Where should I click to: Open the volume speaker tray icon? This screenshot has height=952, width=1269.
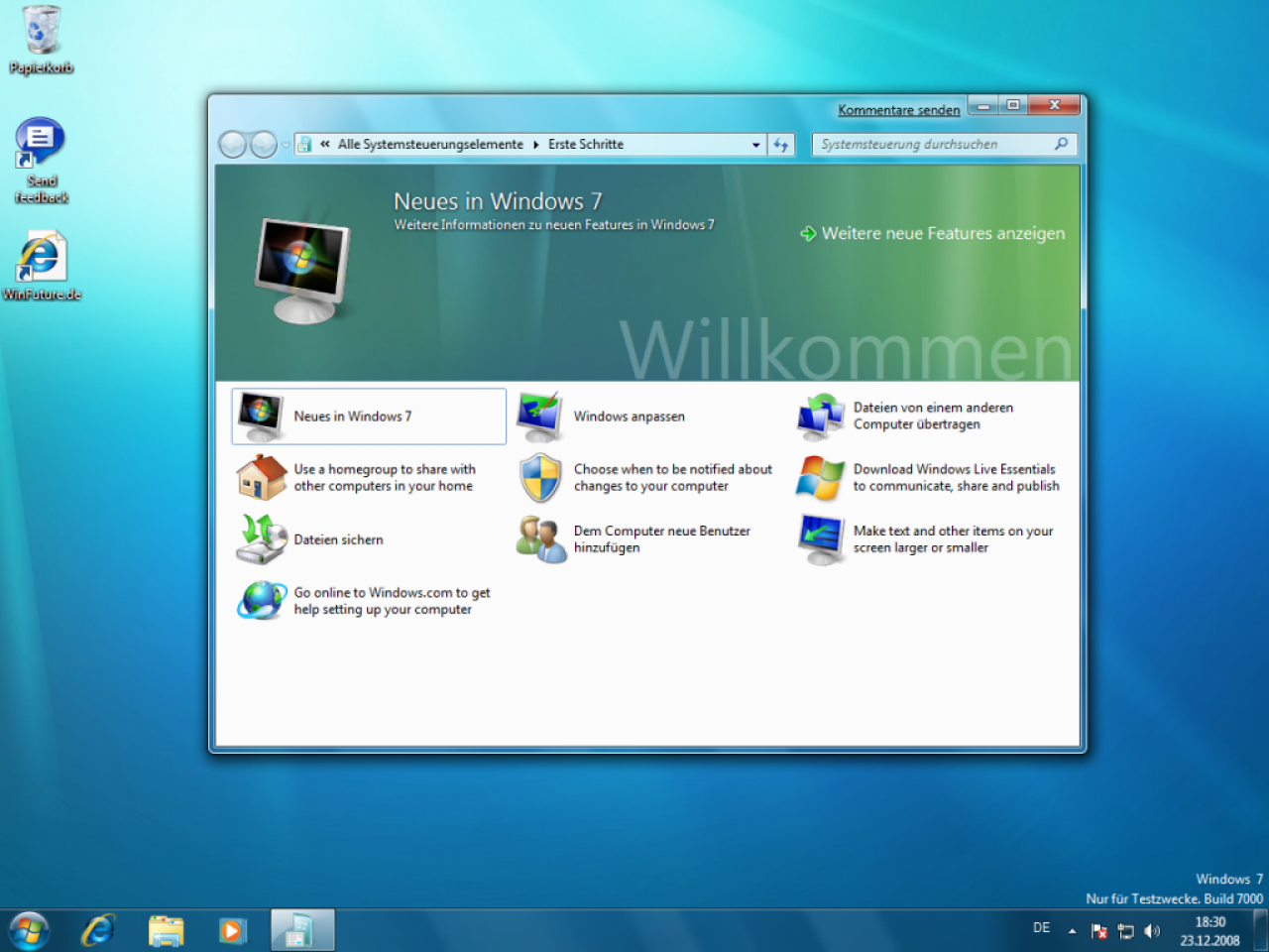click(x=1152, y=931)
